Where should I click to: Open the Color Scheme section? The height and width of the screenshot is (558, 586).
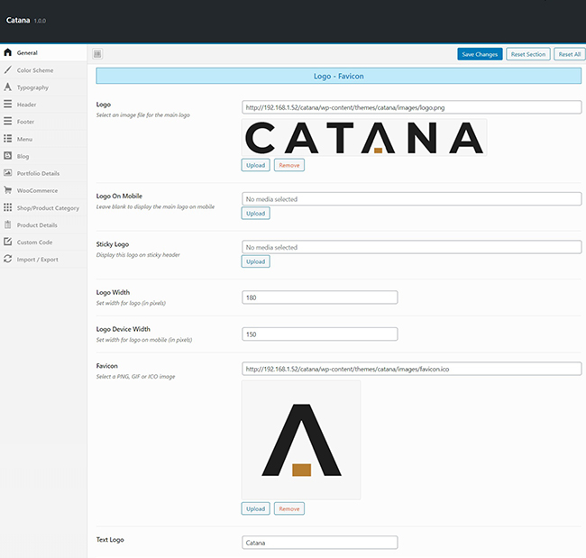[x=43, y=70]
